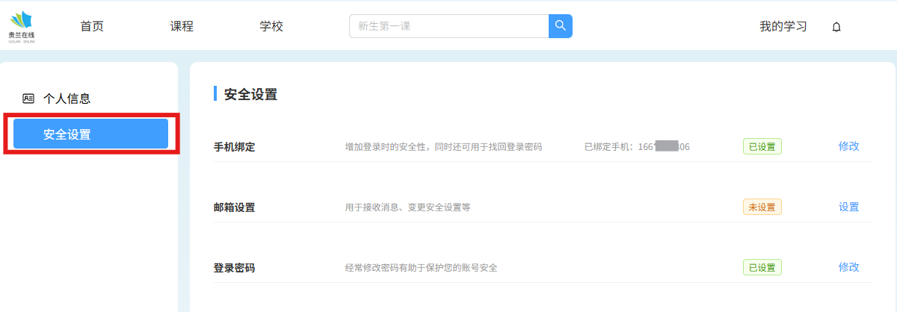Screen dimensions: 897x312
Task: Click the 已设置 tag in 登录密码 row
Action: [762, 267]
